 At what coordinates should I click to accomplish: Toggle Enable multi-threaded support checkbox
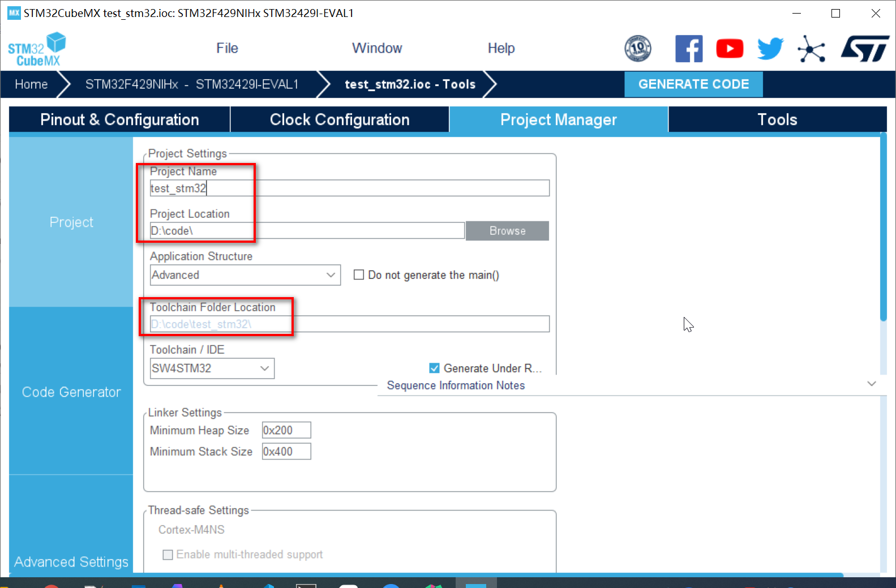coord(168,555)
